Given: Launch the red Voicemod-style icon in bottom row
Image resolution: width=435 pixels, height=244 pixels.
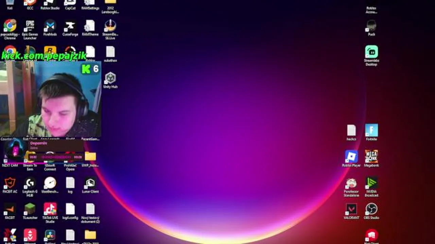Looking at the screenshot, I should pyautogui.click(x=30, y=235).
